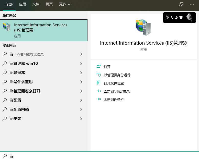Select suggestion 'iis安装'

point(44,119)
